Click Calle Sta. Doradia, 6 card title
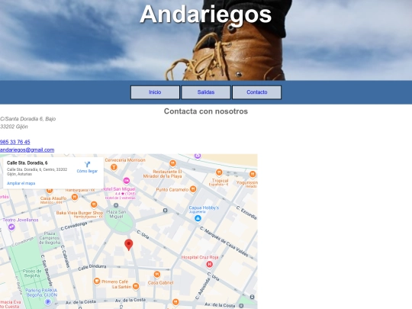Image resolution: width=412 pixels, height=309 pixels. (27, 163)
